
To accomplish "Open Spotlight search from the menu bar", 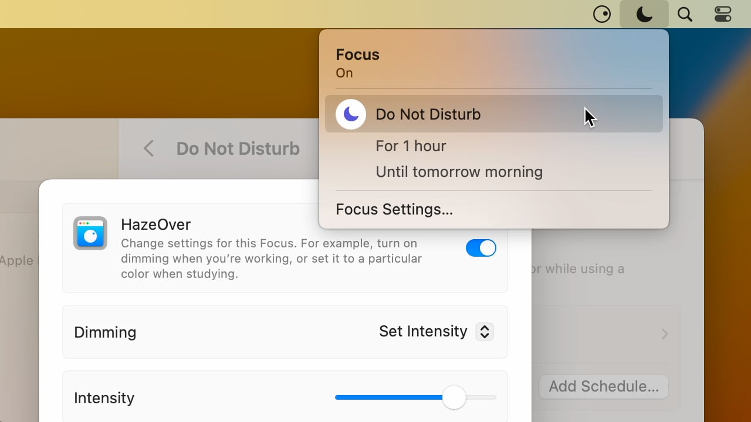I will tap(685, 14).
